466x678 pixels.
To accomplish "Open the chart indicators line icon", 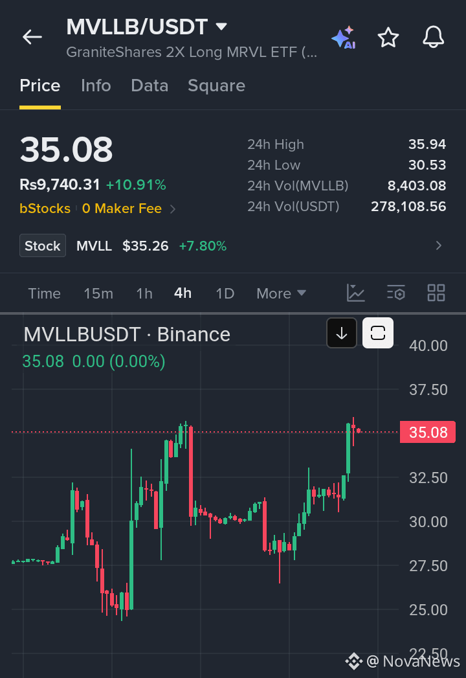I will tap(356, 293).
